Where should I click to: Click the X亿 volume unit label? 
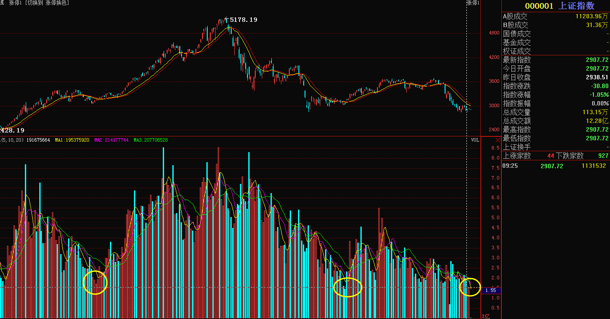486,316
